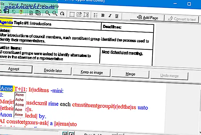Choose Anne from the suggestion list

click(19, 114)
